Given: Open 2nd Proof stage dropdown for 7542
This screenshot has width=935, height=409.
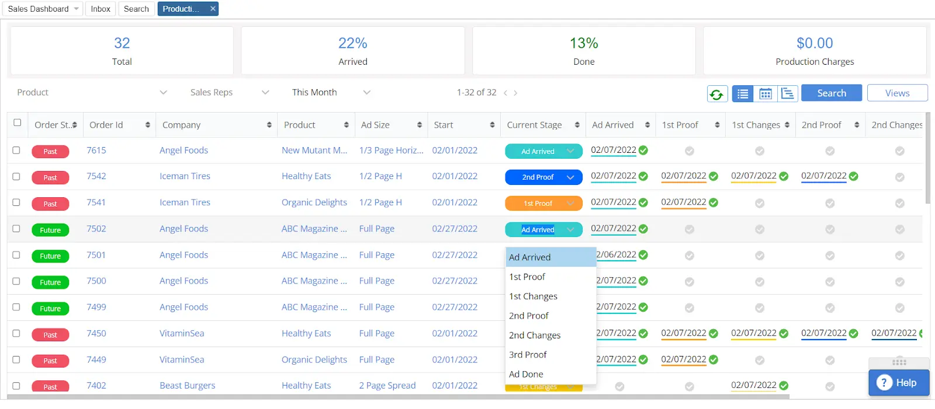Looking at the screenshot, I should tap(543, 177).
